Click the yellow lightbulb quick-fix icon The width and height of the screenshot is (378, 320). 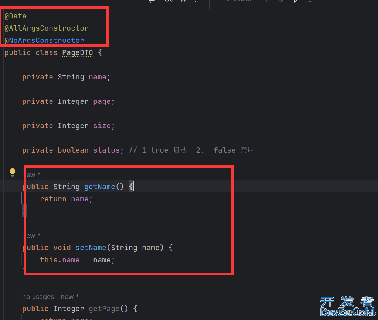click(x=13, y=172)
